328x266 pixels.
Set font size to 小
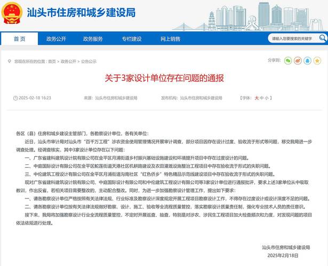[267, 98]
